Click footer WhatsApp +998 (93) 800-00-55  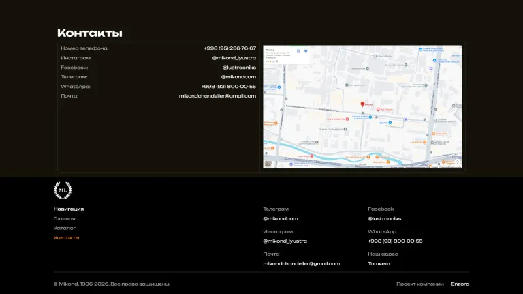[395, 241]
